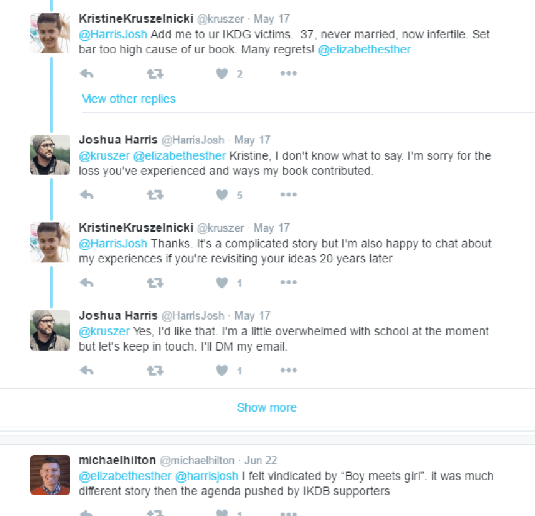The image size is (535, 516).
Task: Reply to Kristine's IKDG victims tweet
Action: coord(87,74)
